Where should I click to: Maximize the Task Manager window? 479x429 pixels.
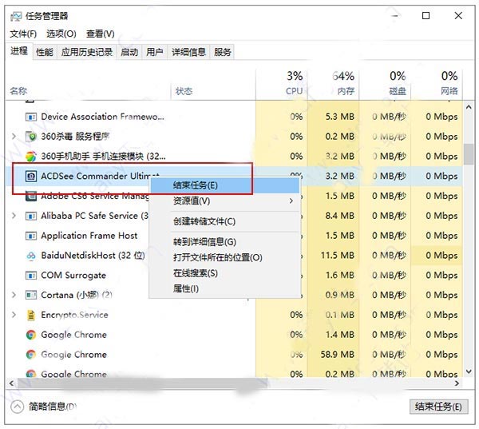(426, 16)
